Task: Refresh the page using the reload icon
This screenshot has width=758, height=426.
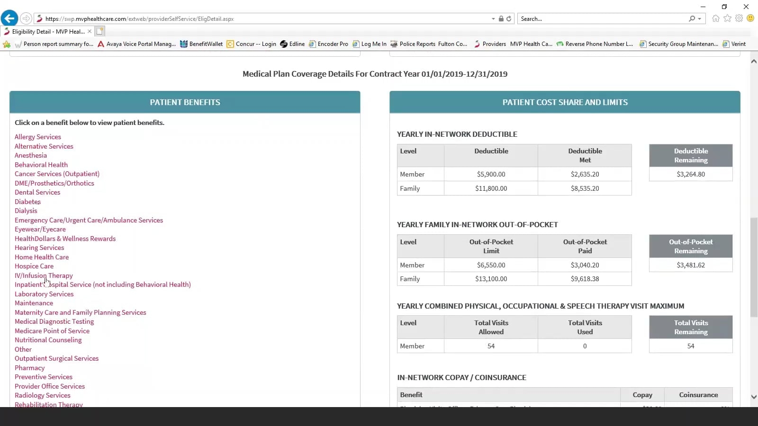Action: (x=509, y=19)
